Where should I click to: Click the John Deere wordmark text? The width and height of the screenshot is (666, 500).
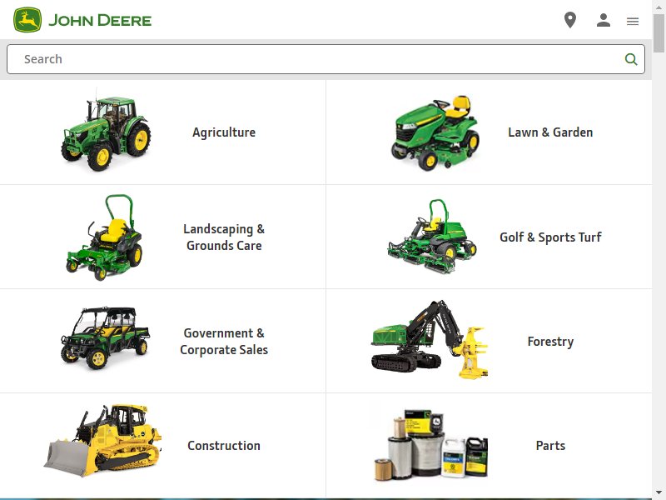[x=100, y=20]
